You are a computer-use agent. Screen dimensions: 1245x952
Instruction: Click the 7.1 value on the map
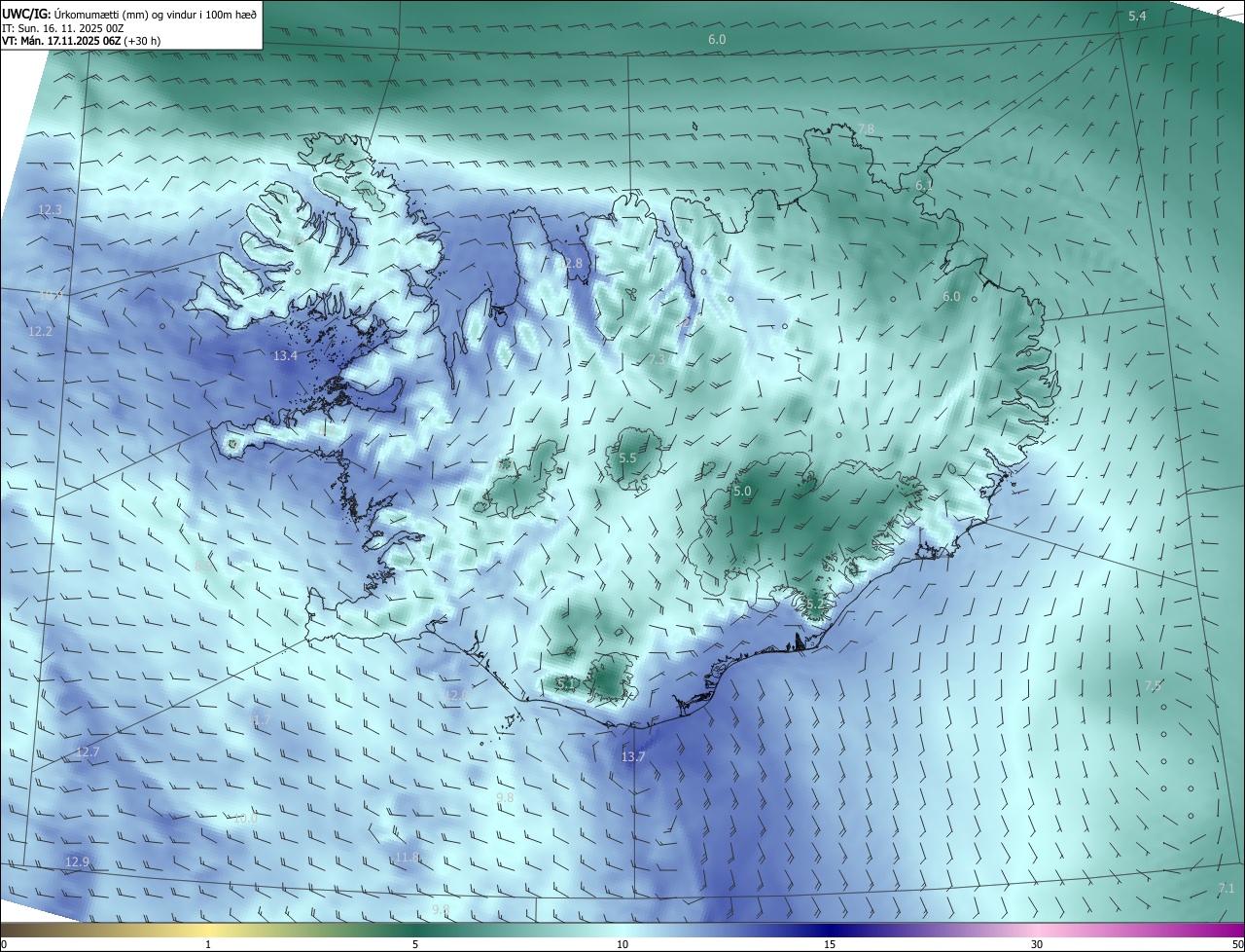[1226, 888]
